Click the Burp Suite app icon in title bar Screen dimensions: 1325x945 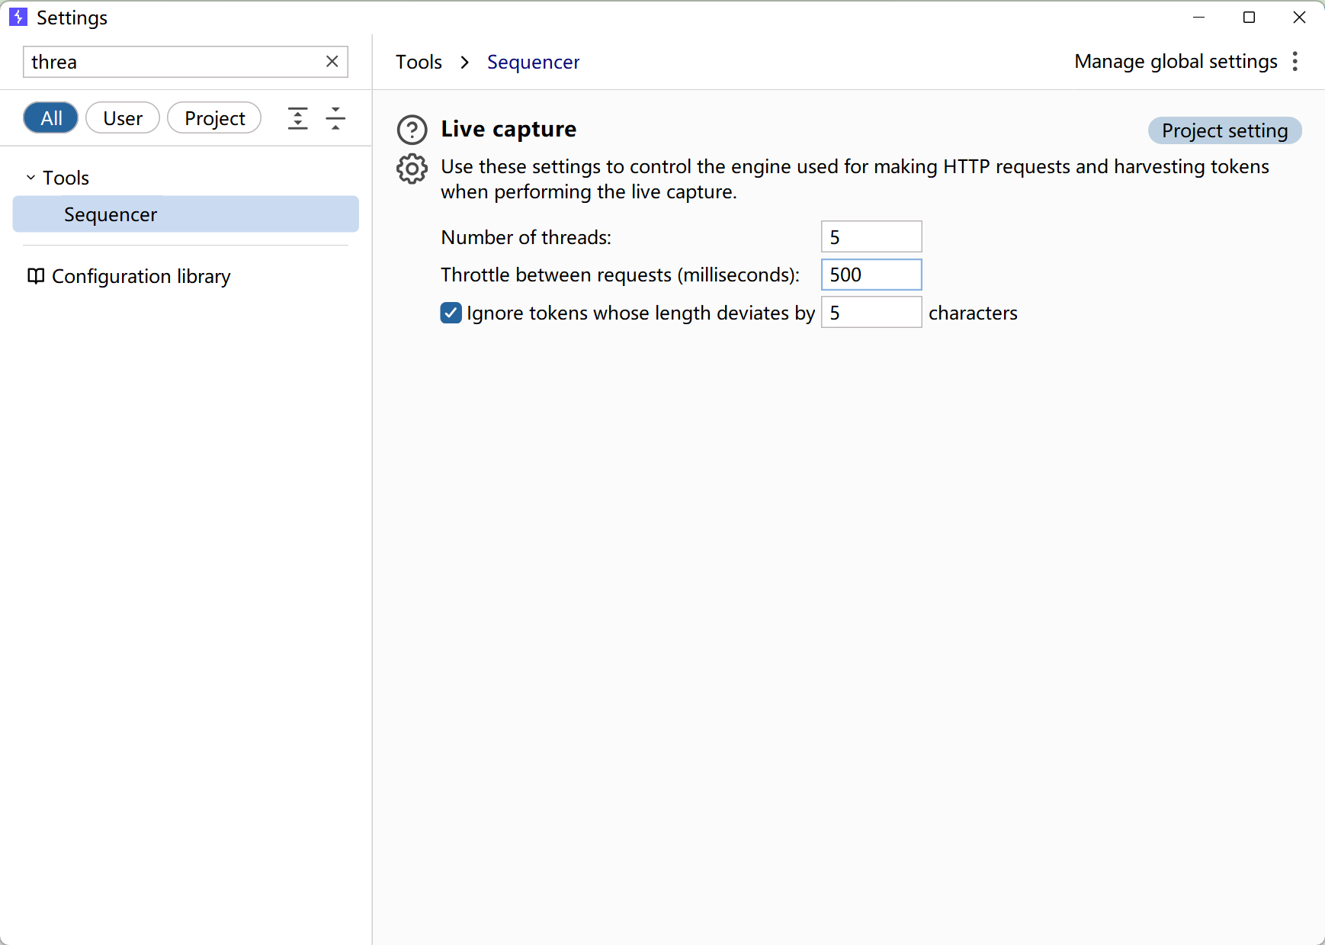tap(18, 17)
